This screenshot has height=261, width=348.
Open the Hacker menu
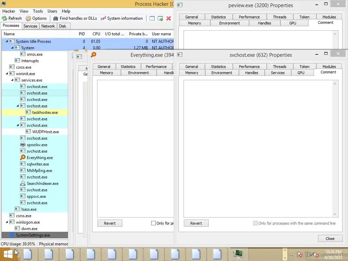8,11
